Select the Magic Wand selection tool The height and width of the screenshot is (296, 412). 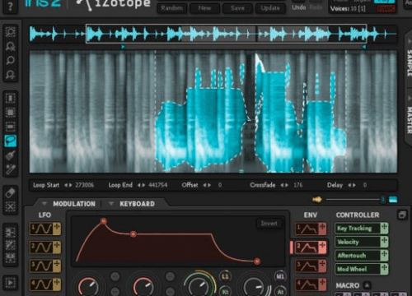point(11,169)
